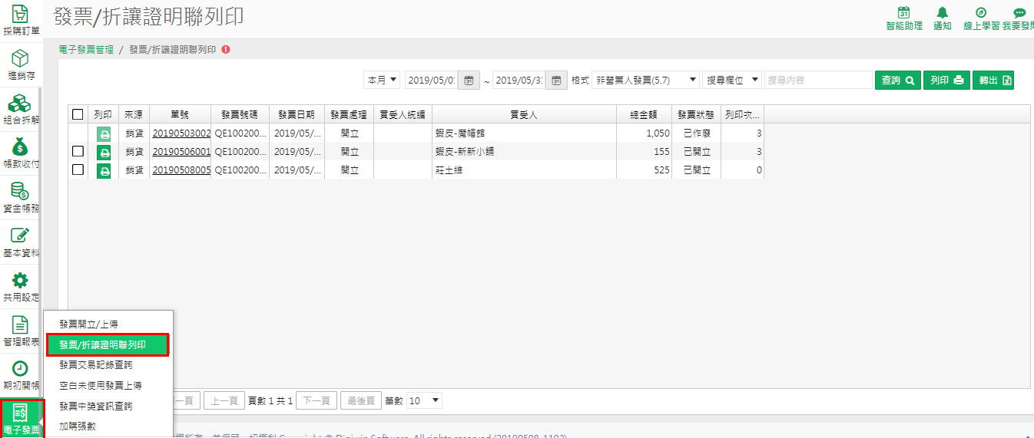
Task: Click into the 搜尋內容 search input
Action: tap(818, 80)
